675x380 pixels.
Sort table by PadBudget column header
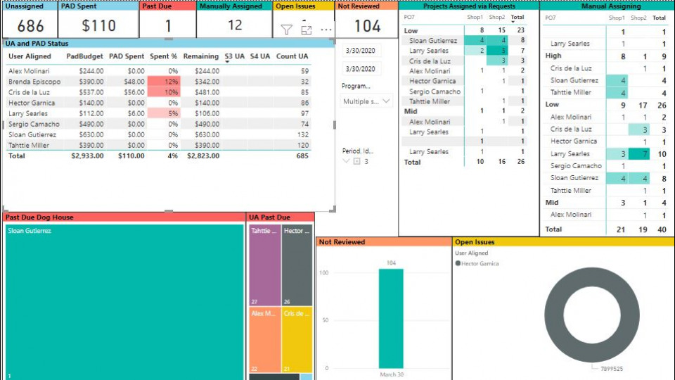pyautogui.click(x=84, y=56)
